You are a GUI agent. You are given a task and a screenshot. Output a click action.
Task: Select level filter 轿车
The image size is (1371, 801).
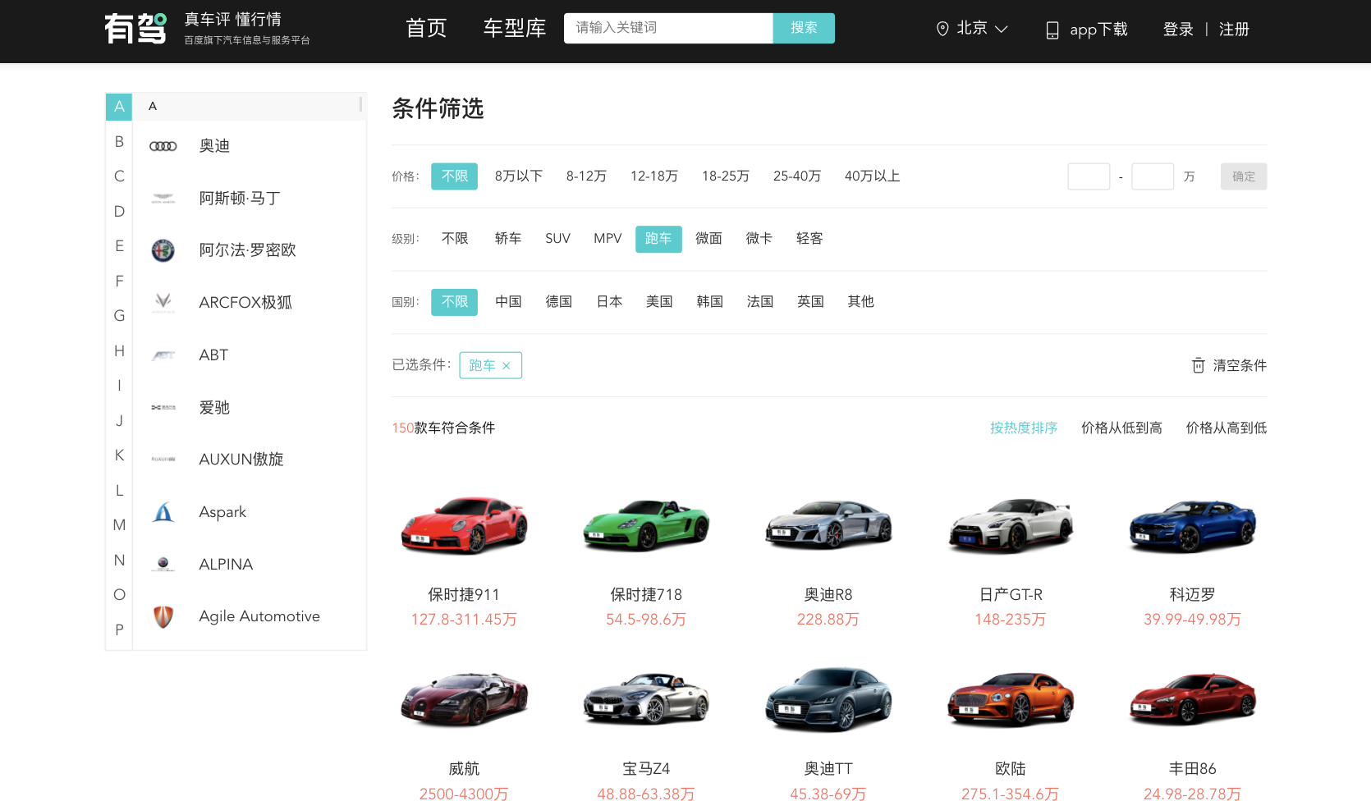[x=508, y=239]
